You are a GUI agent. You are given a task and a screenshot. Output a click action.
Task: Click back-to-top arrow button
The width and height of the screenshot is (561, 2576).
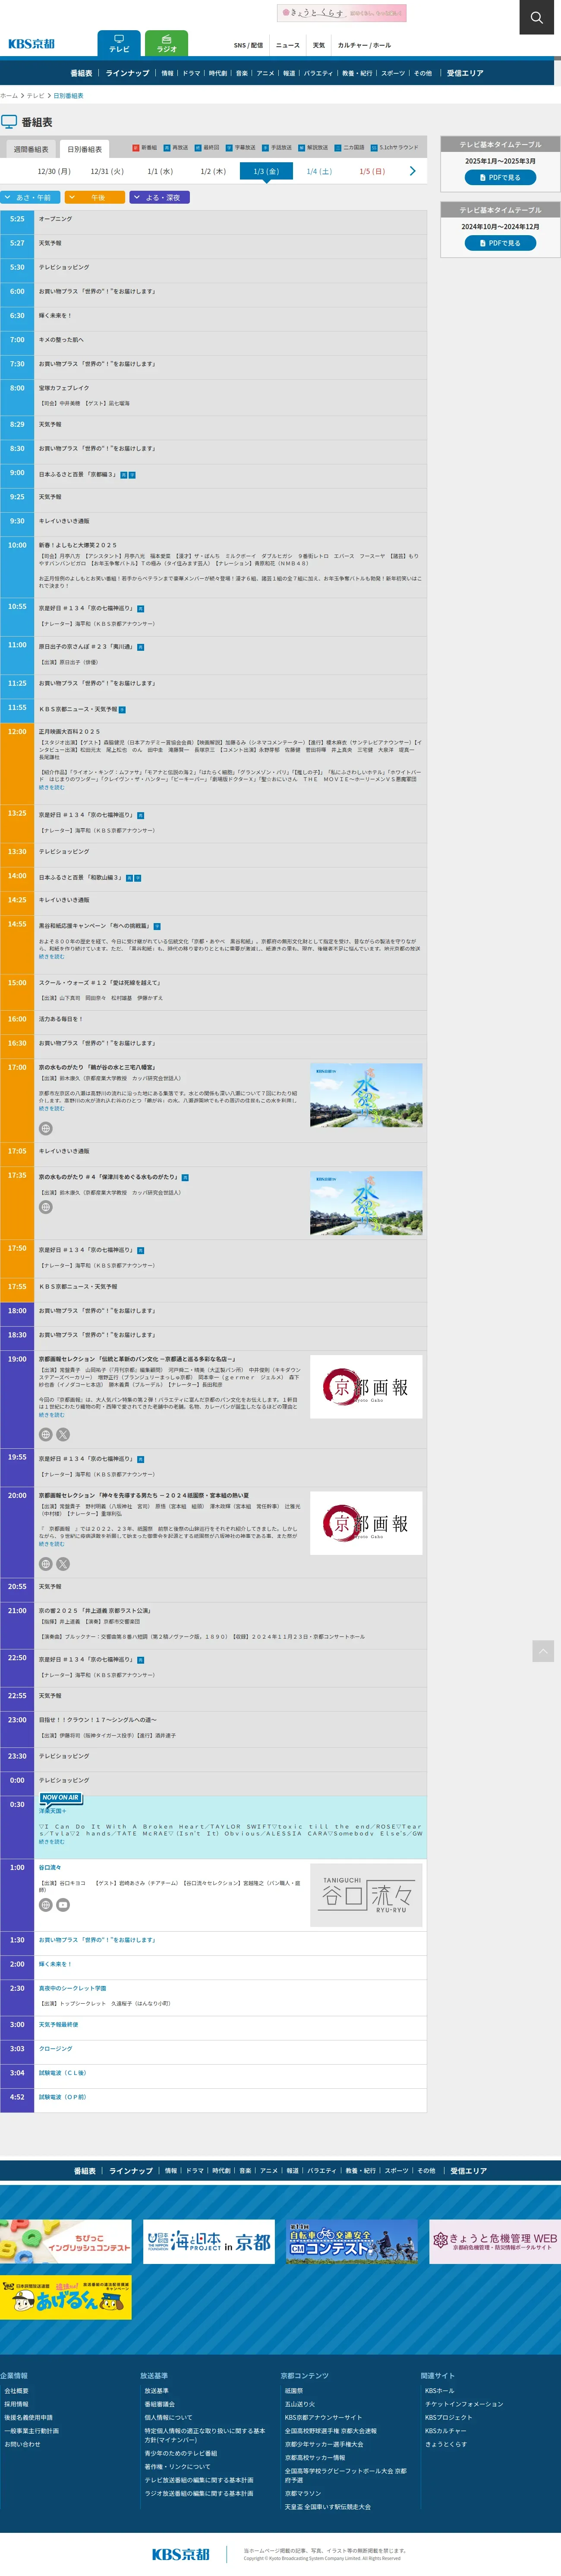[543, 1651]
